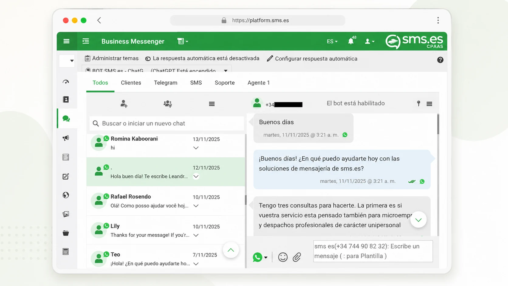Open the folder sidebar icon
Image resolution: width=508 pixels, height=286 pixels.
tap(66, 233)
